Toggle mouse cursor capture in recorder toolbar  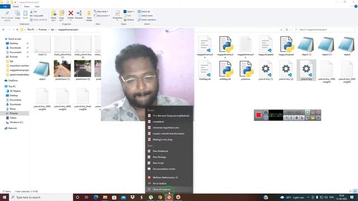pyautogui.click(x=302, y=118)
